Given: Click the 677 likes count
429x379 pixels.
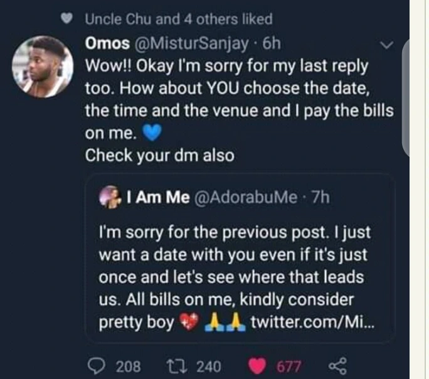Looking at the screenshot, I should click(x=290, y=366).
